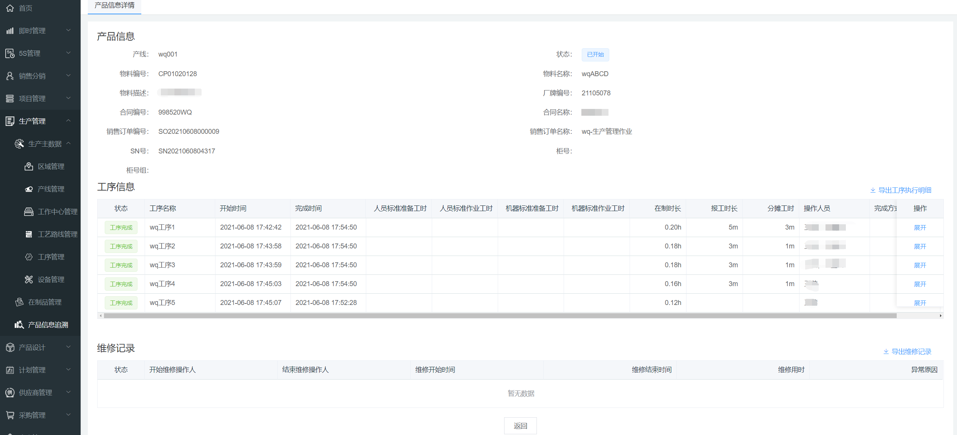Image resolution: width=957 pixels, height=435 pixels.
Task: Open 在制品管理 menu item
Action: click(x=45, y=302)
